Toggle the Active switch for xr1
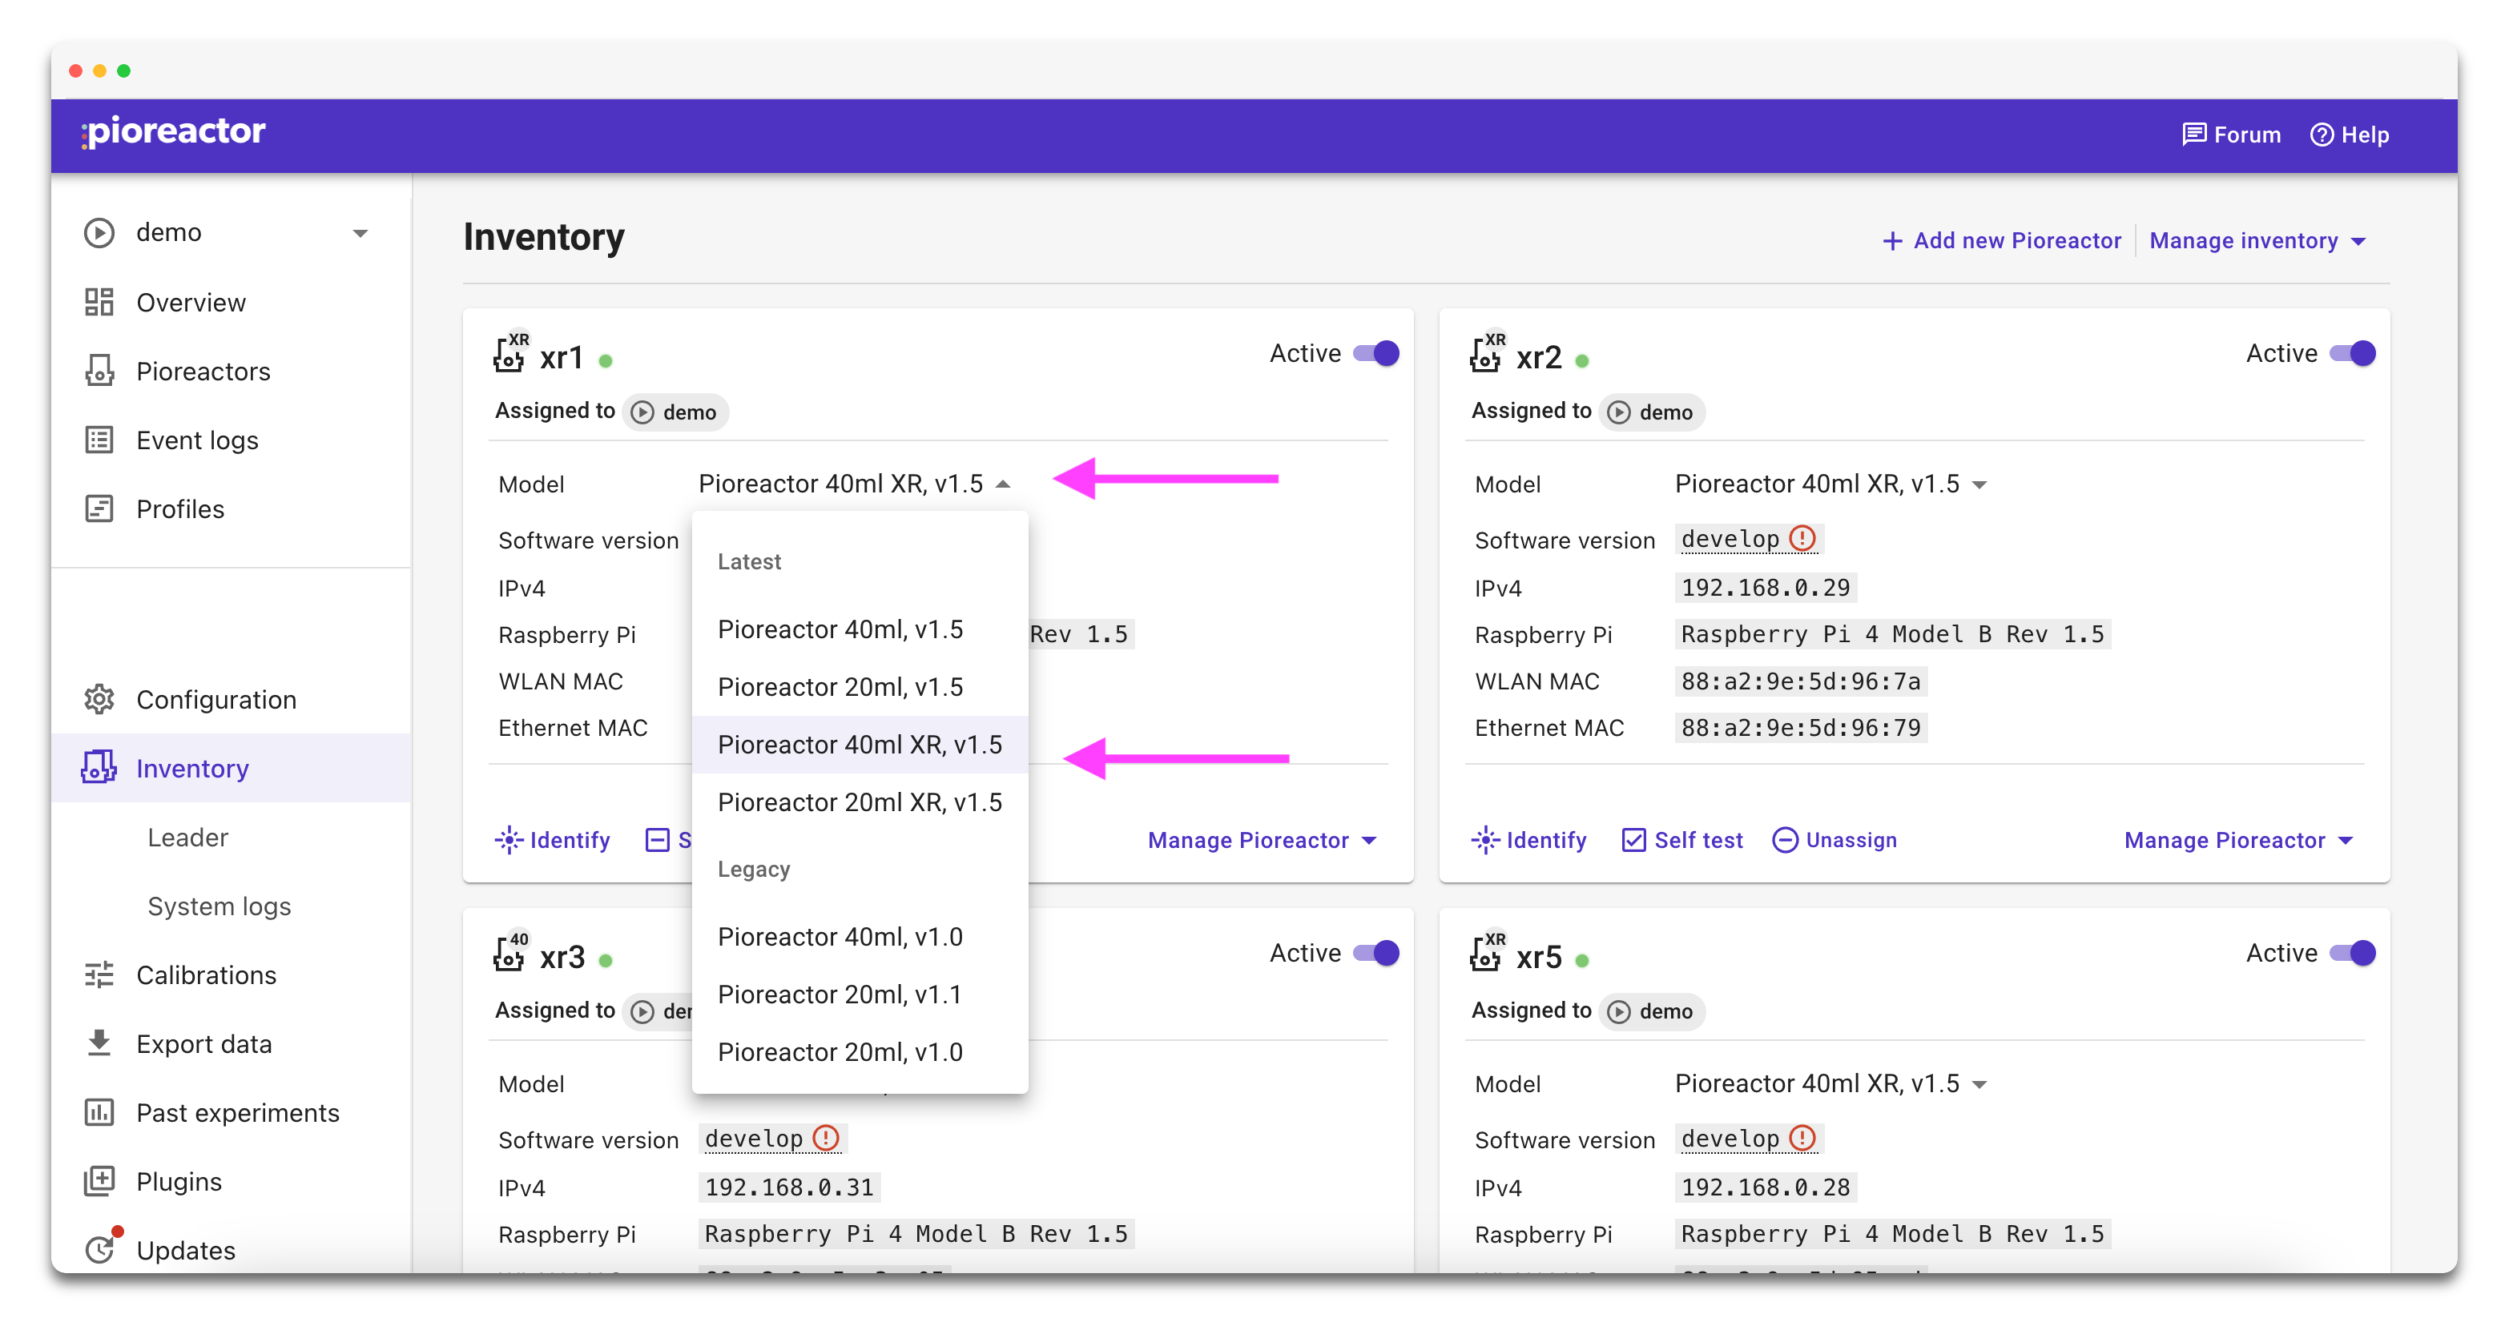The width and height of the screenshot is (2509, 1334). (1376, 353)
